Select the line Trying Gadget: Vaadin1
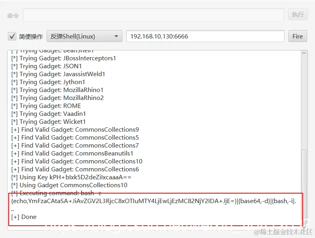 pyautogui.click(x=49, y=114)
